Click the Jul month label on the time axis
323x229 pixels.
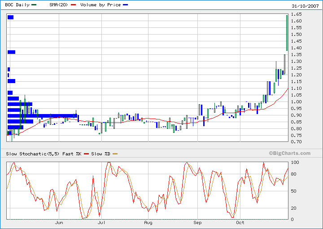pos(102,222)
